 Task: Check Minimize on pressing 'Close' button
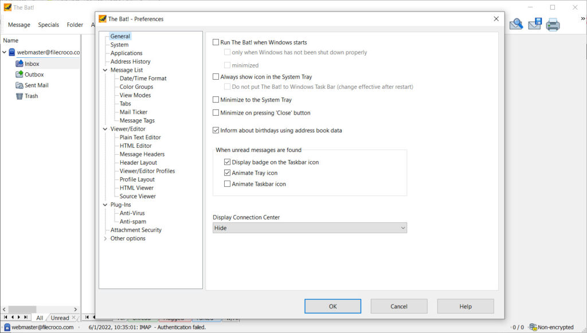click(x=216, y=112)
